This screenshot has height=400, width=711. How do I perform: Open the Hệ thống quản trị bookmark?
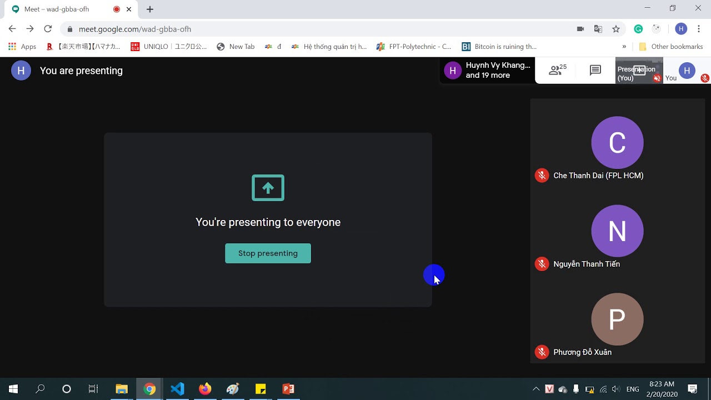(329, 47)
